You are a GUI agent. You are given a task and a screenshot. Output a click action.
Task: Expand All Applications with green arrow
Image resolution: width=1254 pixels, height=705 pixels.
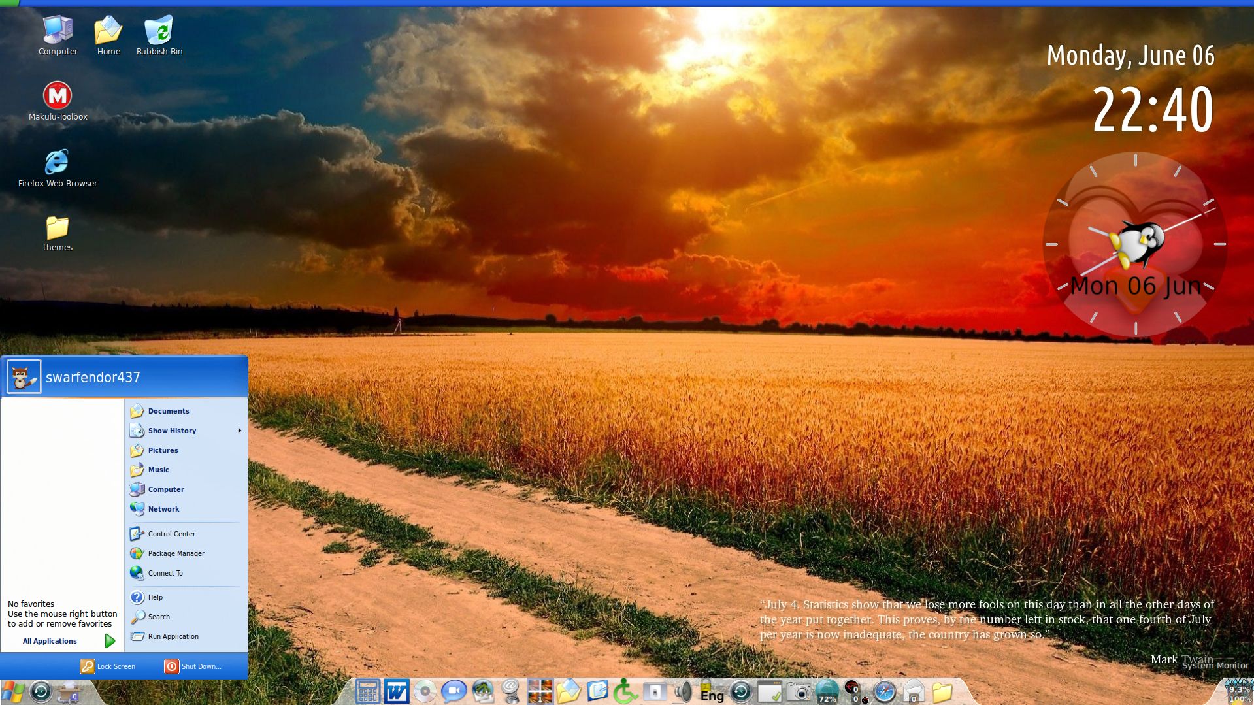[x=110, y=641]
